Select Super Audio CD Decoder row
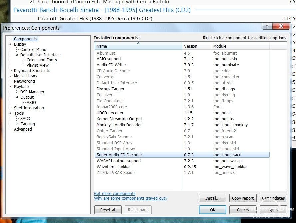The height and width of the screenshot is (223, 296). [x=182, y=155]
